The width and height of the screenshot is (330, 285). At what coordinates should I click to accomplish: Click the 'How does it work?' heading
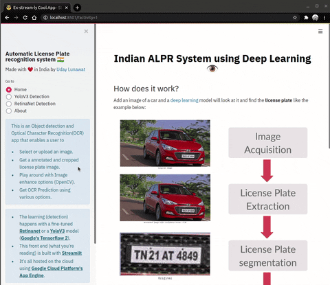(x=146, y=89)
